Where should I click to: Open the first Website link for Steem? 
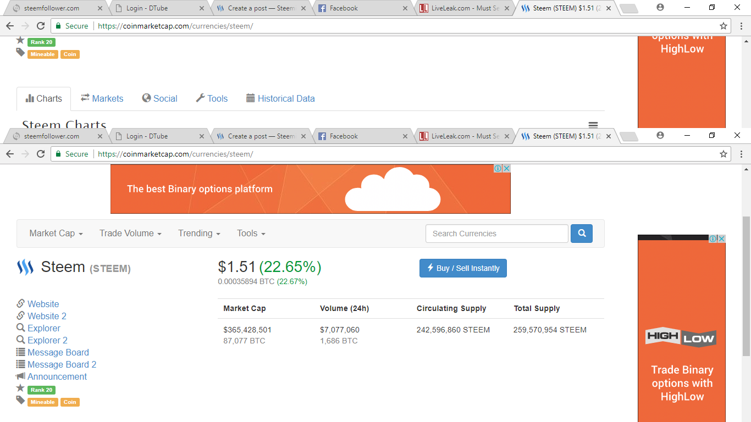pyautogui.click(x=43, y=304)
